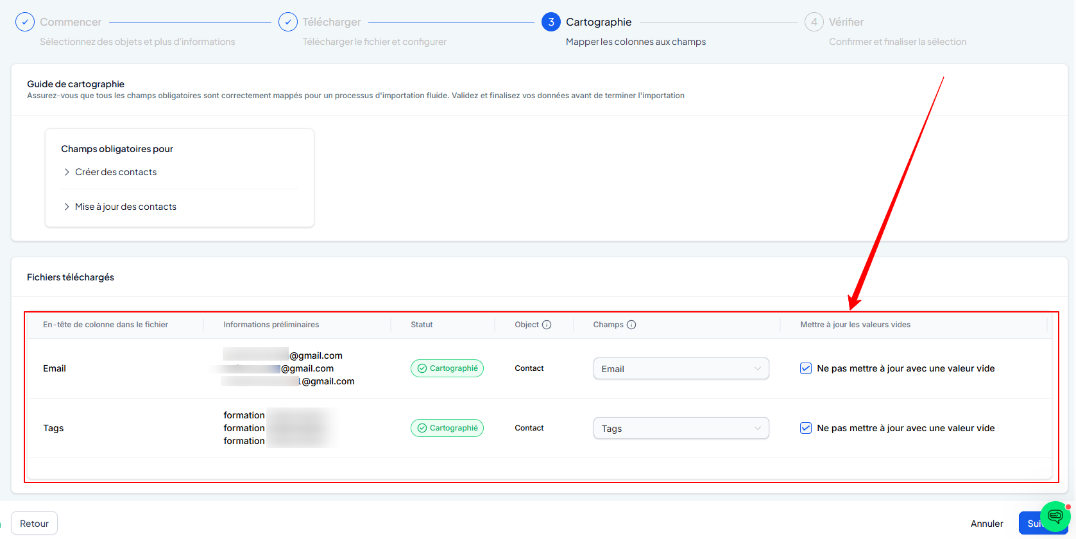Toggle empty value checkbox for Tags row

tap(806, 428)
